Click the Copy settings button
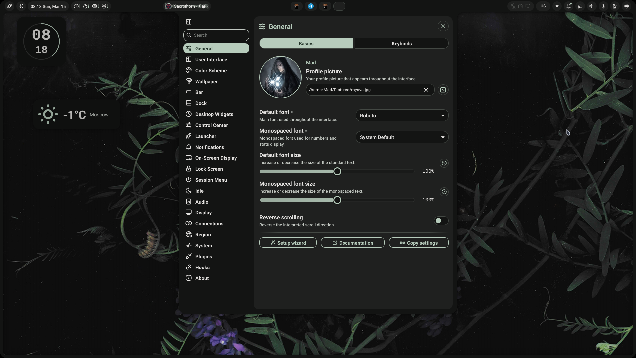Screen dimensions: 636x358 [x=418, y=243]
